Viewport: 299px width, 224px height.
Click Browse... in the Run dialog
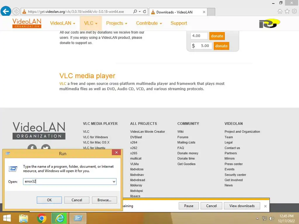(x=104, y=200)
